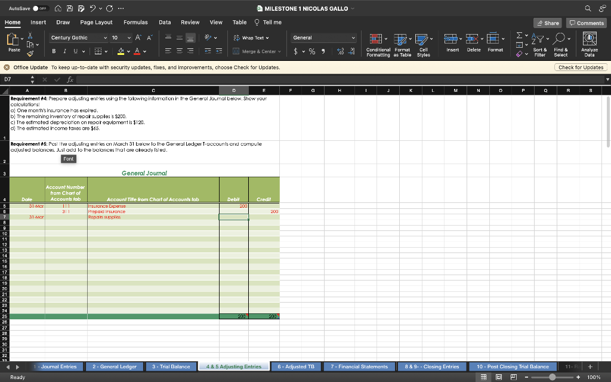Toggle Underline formatting
This screenshot has height=382, width=611.
pos(75,51)
